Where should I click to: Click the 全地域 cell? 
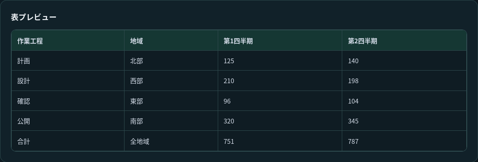coord(171,141)
